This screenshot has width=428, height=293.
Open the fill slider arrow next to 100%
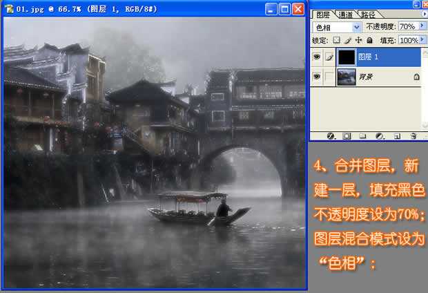[x=422, y=40]
